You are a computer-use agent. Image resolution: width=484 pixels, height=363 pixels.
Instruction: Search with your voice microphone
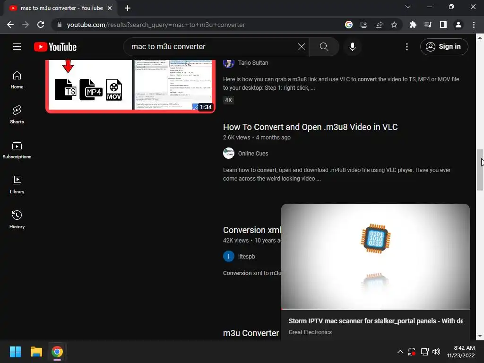coord(352,47)
